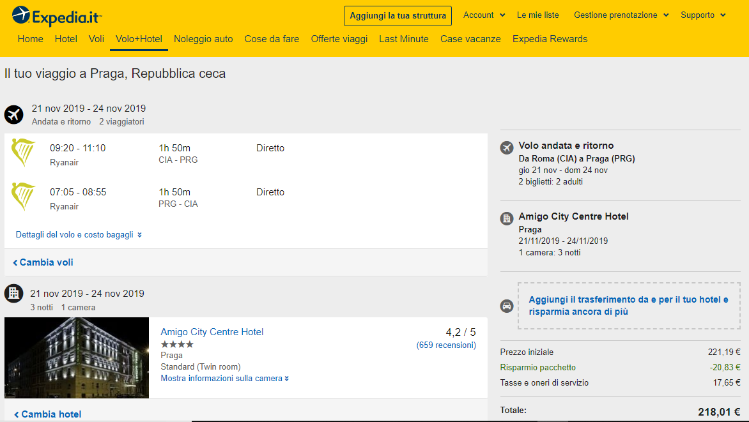Click the car transfer icon in sidebar

[x=507, y=306]
